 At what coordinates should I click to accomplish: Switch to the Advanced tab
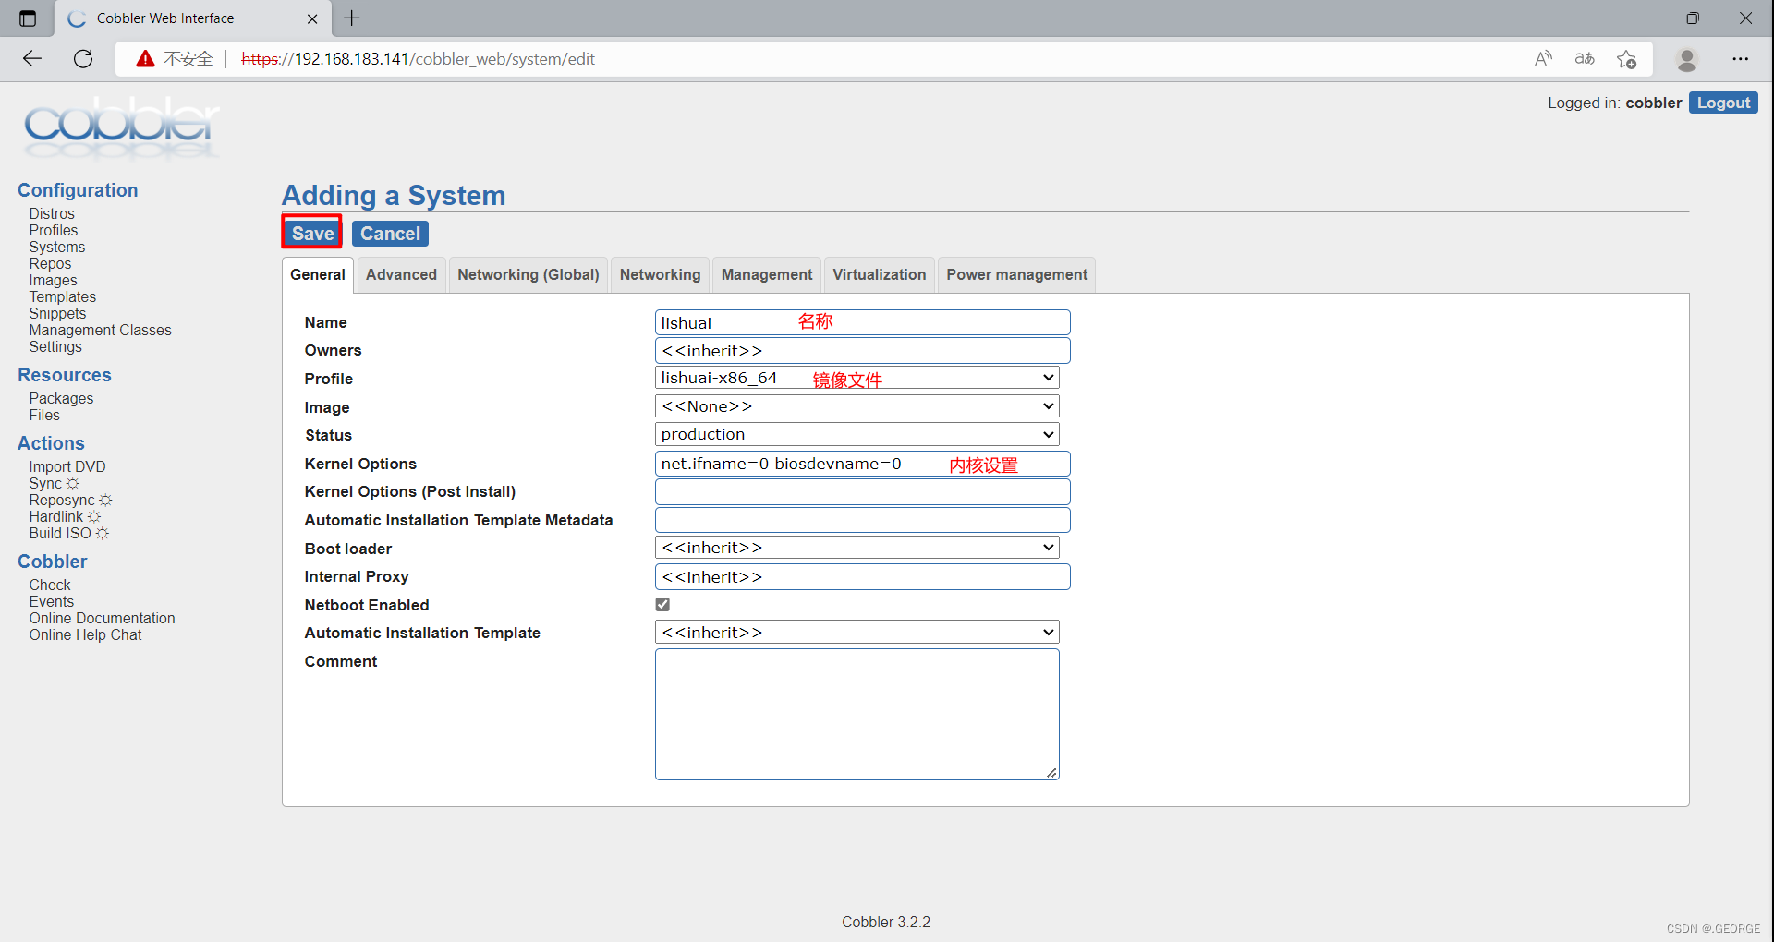point(401,275)
